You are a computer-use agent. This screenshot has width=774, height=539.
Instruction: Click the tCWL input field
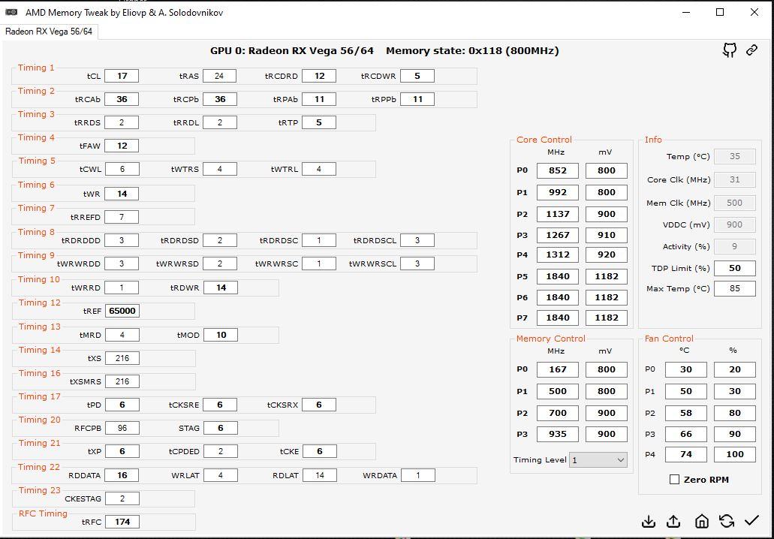pyautogui.click(x=122, y=169)
